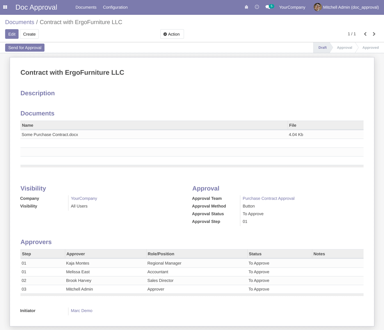This screenshot has width=384, height=330.
Task: Open the Purchase Contract Approval team link
Action: point(268,198)
